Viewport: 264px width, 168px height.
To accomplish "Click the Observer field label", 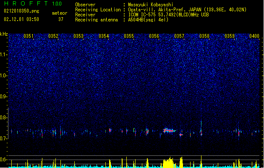I will (85, 5).
